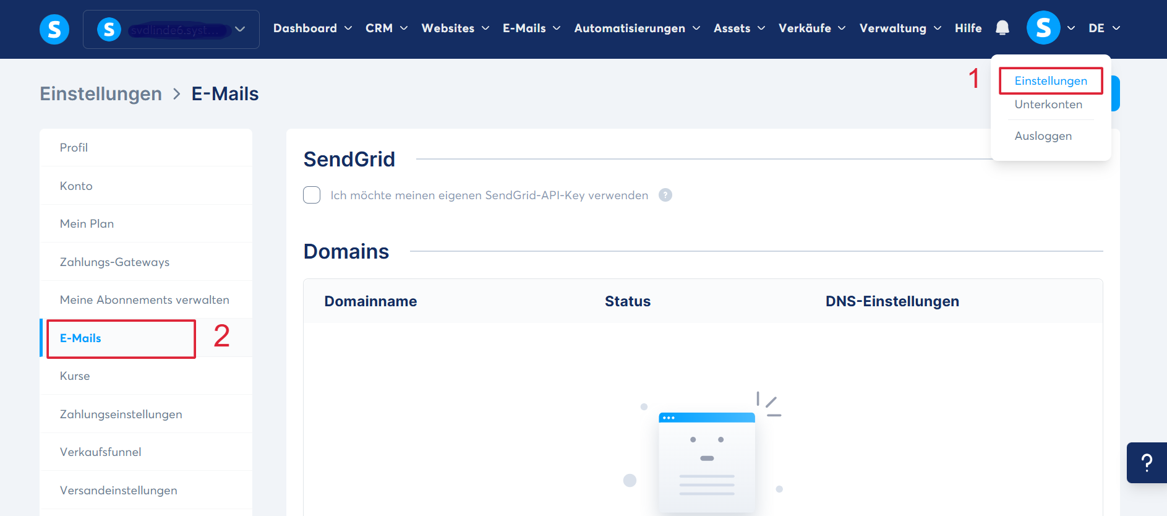Click the Systeme.io logo in the navbar
This screenshot has height=516, width=1167.
(x=54, y=29)
